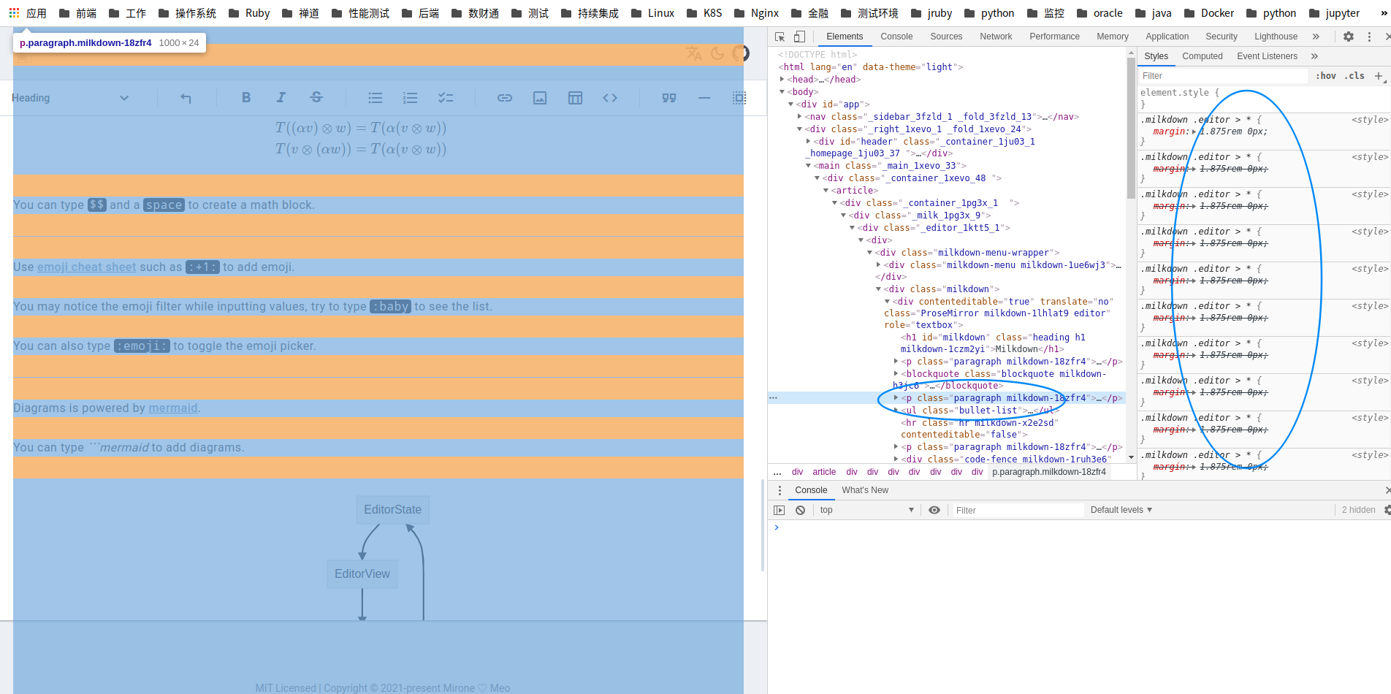Enable :hov pseudo-state forcing in Styles
This screenshot has height=694, width=1391.
1325,75
